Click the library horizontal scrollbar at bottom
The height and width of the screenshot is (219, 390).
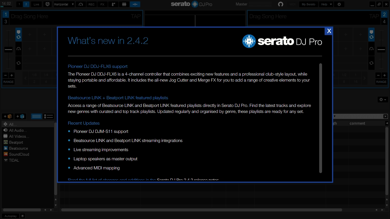[202, 210]
